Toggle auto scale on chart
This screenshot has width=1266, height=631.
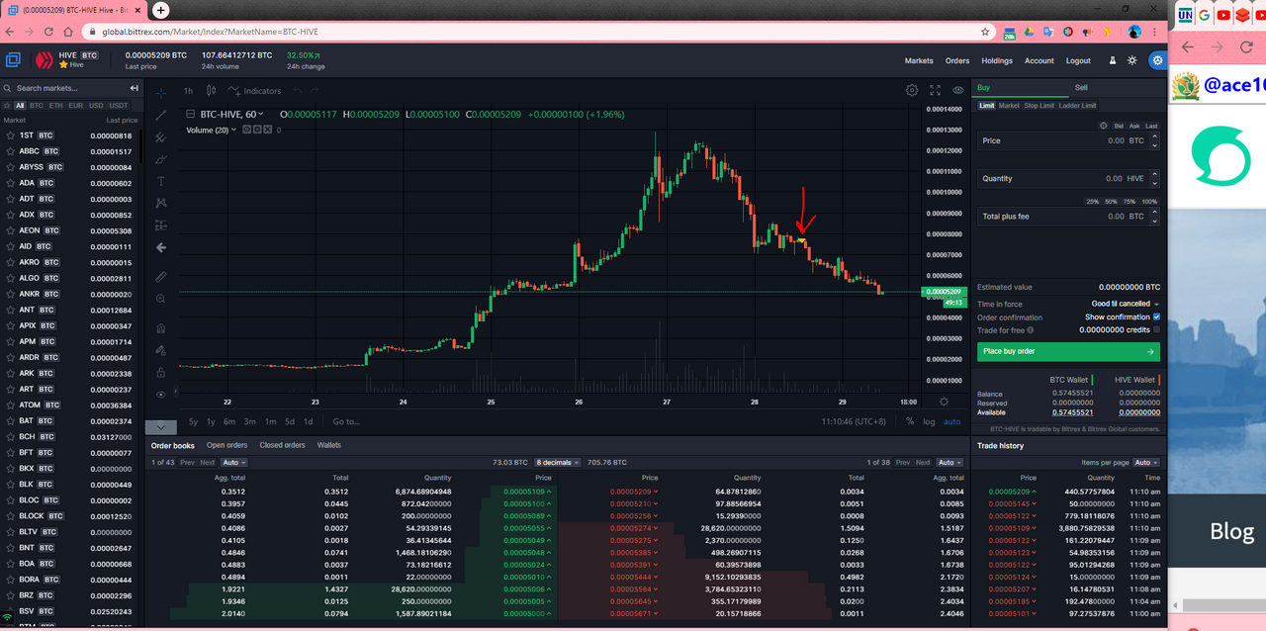951,421
